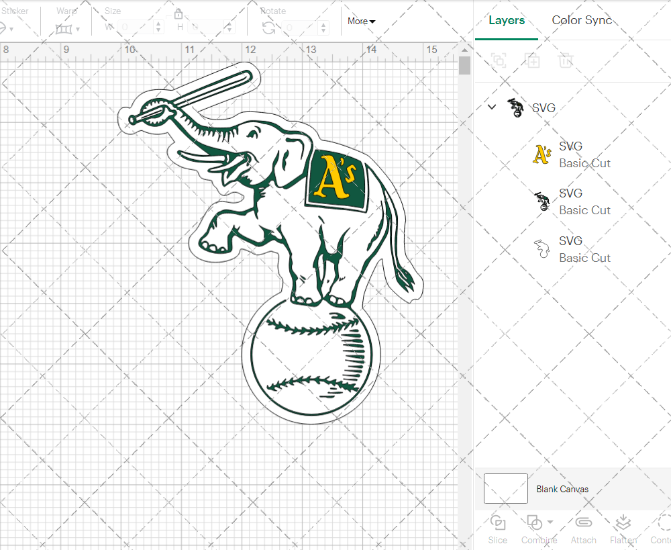The width and height of the screenshot is (671, 550).
Task: Click the Group layers icon
Action: 498,60
